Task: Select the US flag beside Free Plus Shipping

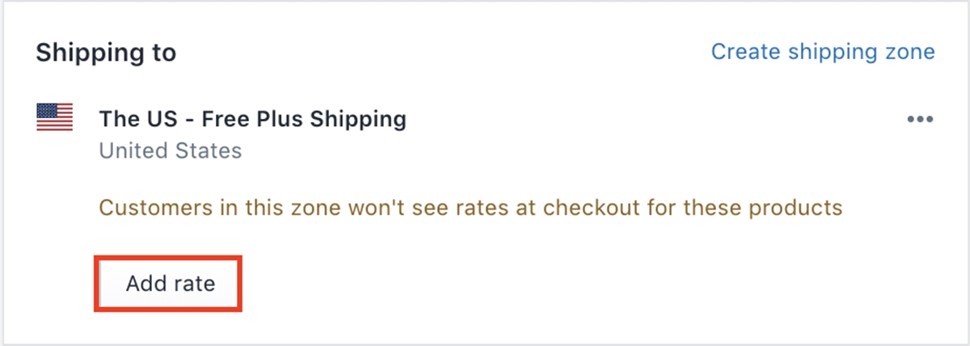Action: point(55,118)
